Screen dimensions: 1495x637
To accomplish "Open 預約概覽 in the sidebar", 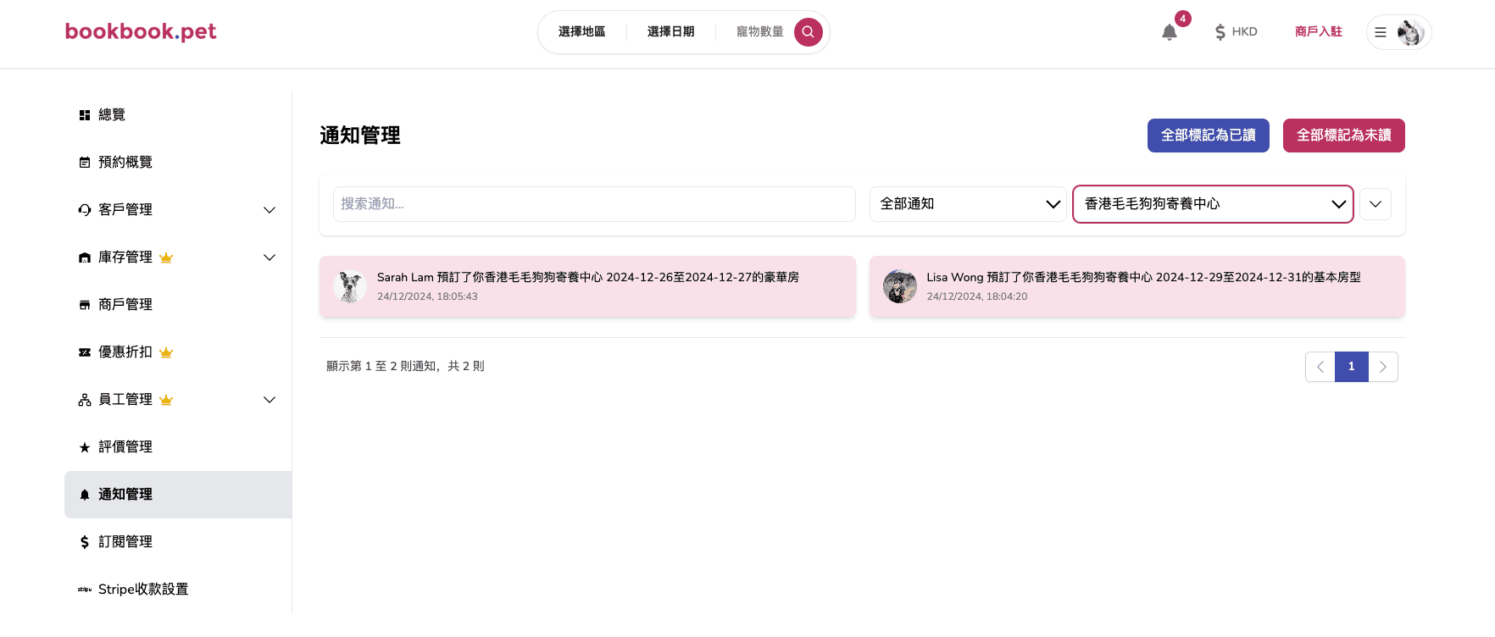I will pyautogui.click(x=178, y=163).
